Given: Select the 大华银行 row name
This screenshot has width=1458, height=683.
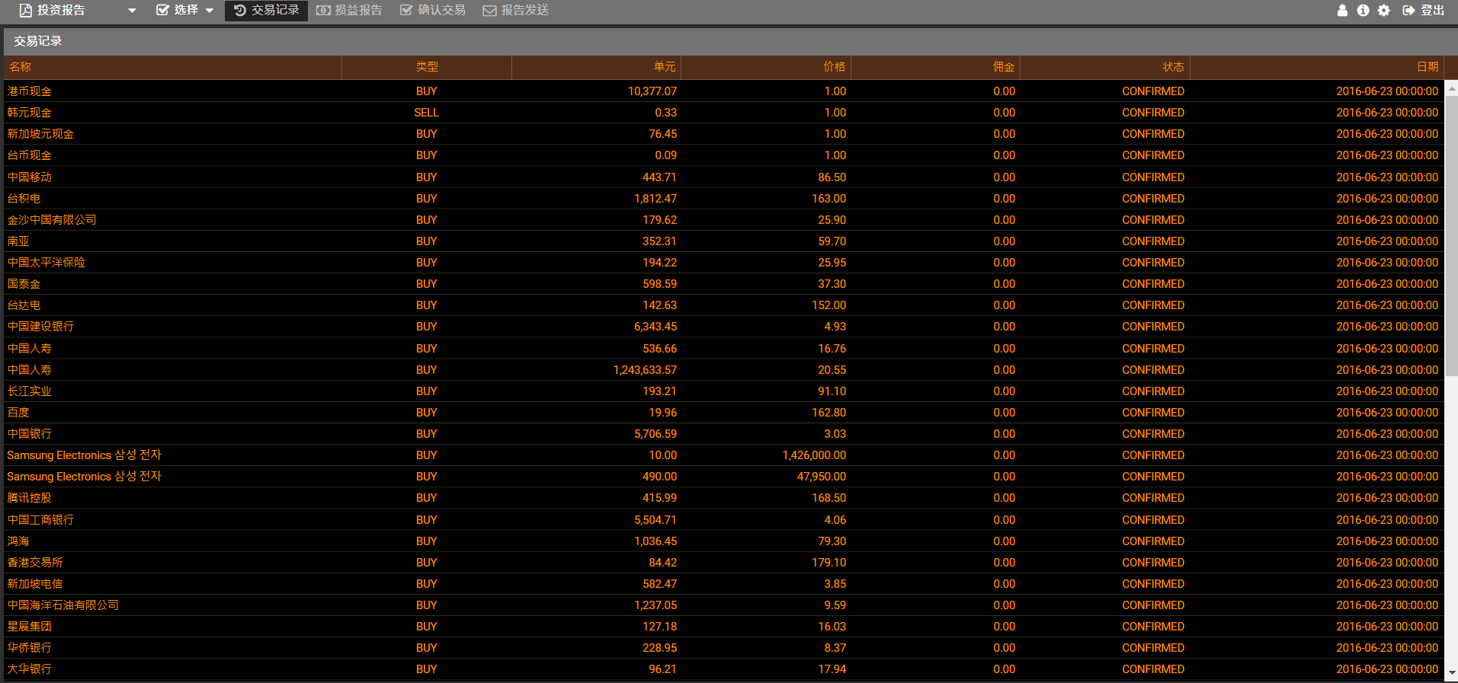Looking at the screenshot, I should point(30,669).
